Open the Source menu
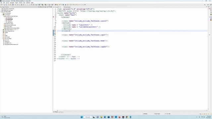 tap(8, 3)
